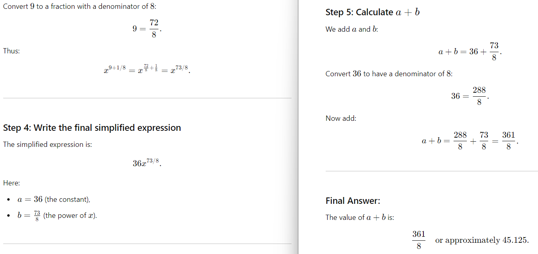Select the bullet "a = 36 (the constant)"
This screenshot has height=254, width=538.
click(x=54, y=199)
